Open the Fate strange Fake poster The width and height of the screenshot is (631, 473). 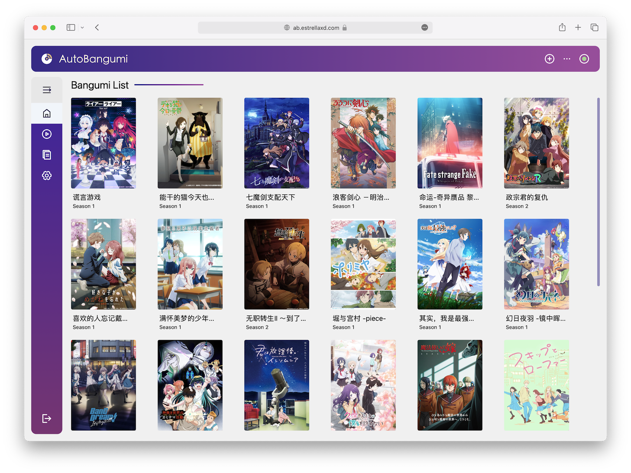(x=450, y=143)
